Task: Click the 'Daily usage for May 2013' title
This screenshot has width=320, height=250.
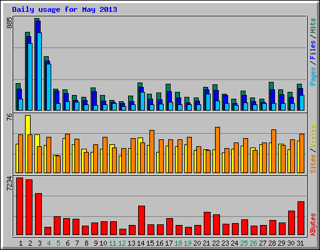Action: (64, 9)
